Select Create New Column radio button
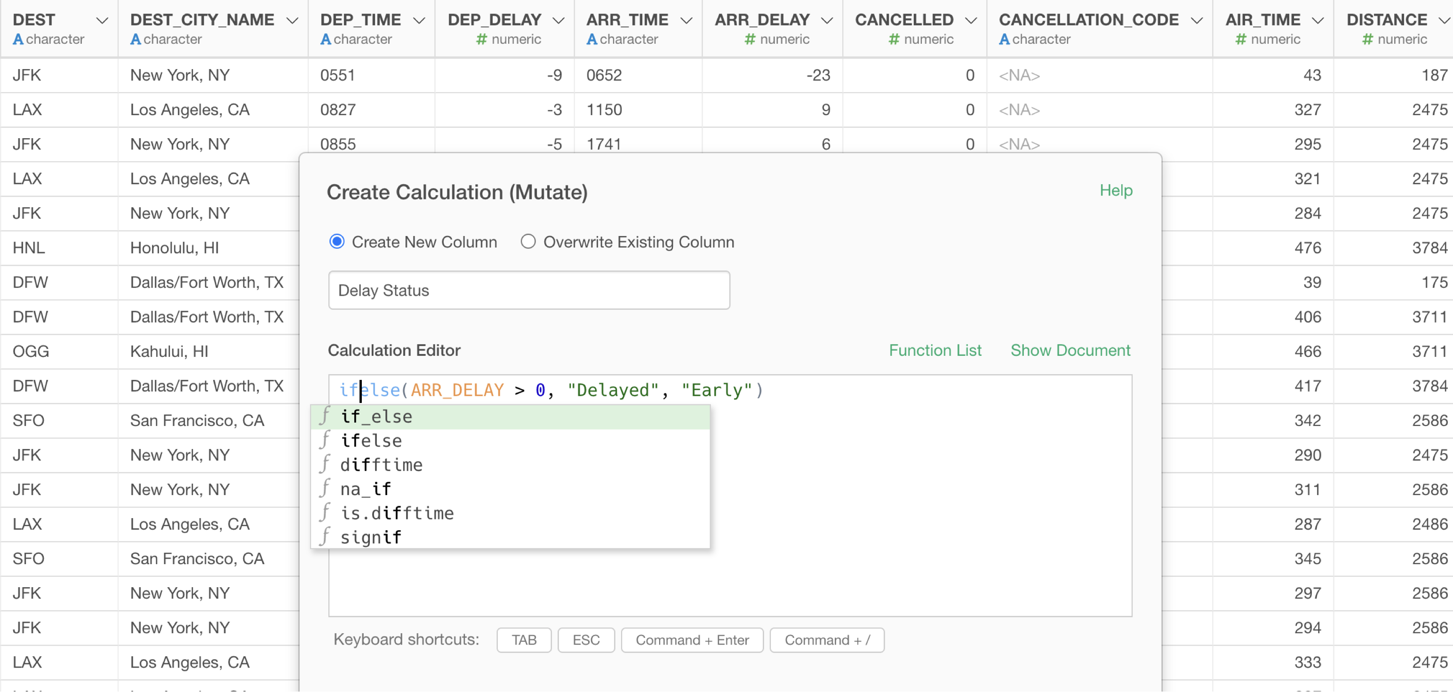1453x692 pixels. coord(337,242)
